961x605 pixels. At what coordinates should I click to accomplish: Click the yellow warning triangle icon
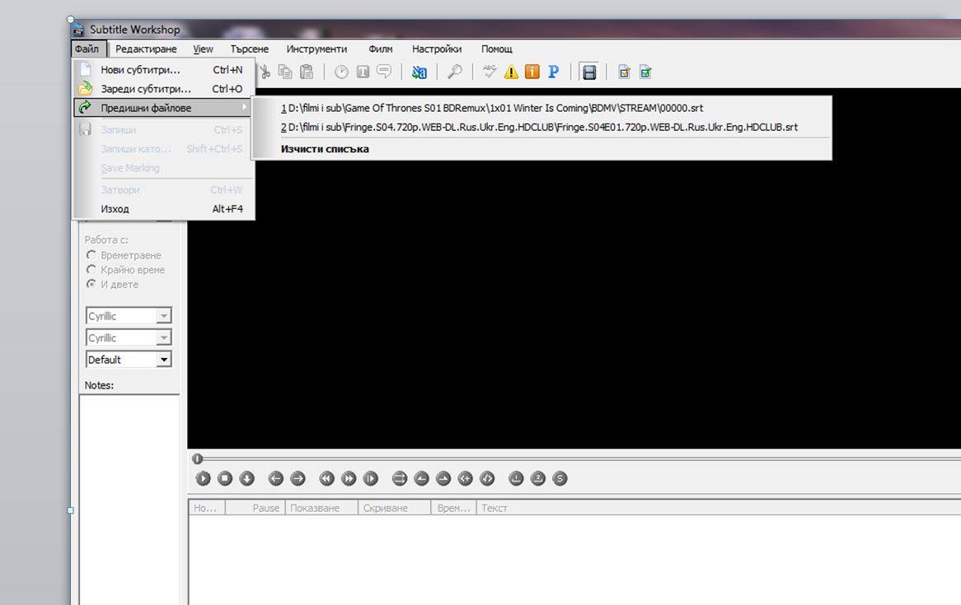tap(511, 72)
